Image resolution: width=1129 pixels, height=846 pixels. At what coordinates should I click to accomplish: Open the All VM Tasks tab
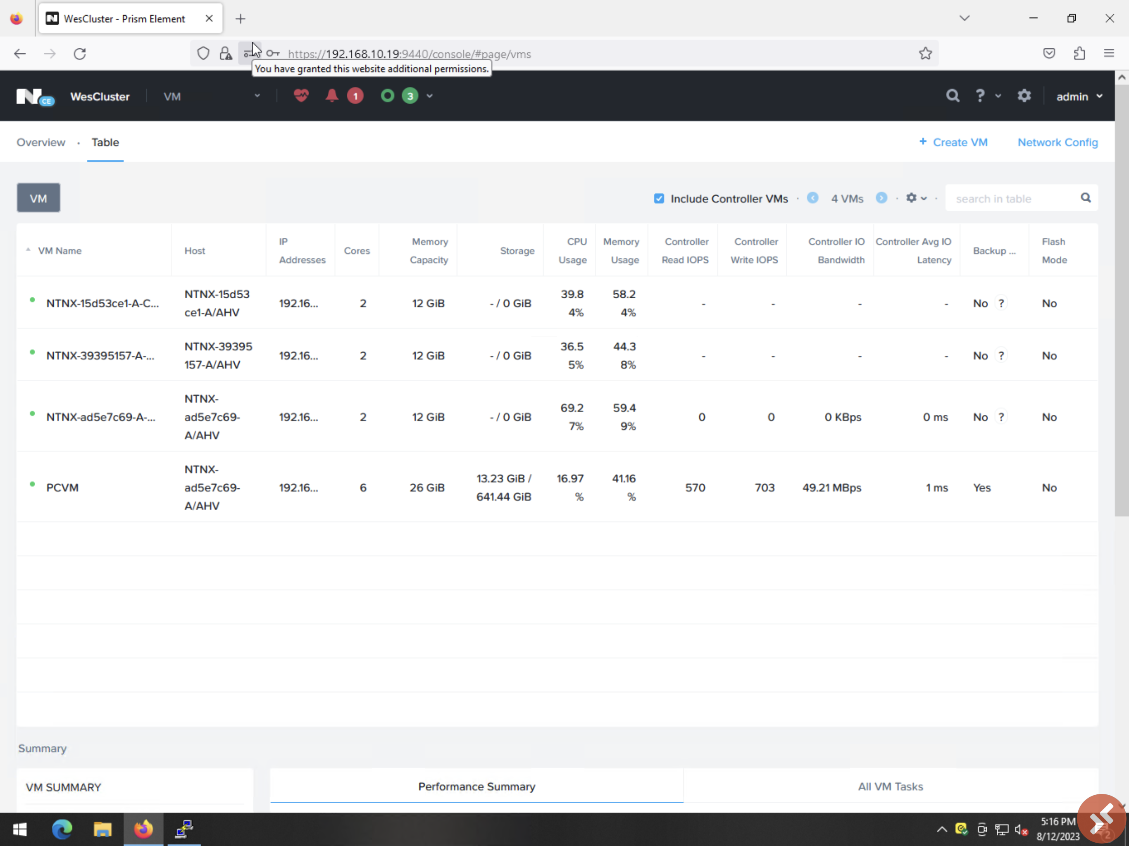[x=890, y=786]
